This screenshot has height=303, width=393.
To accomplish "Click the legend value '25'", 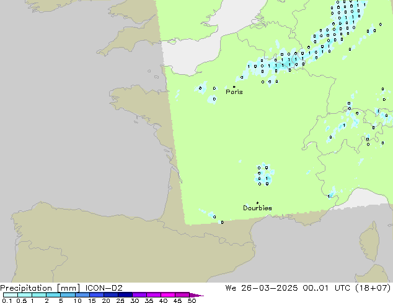I will coord(120,301).
